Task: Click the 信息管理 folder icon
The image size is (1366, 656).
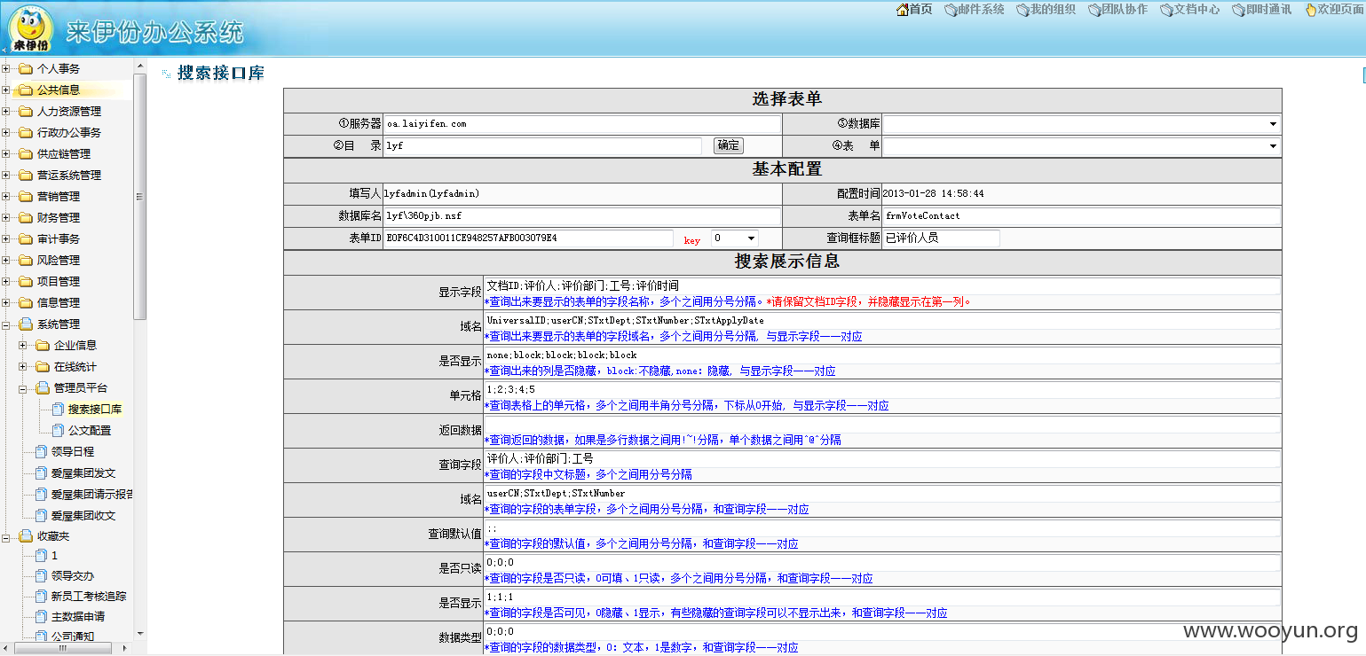Action: click(26, 302)
